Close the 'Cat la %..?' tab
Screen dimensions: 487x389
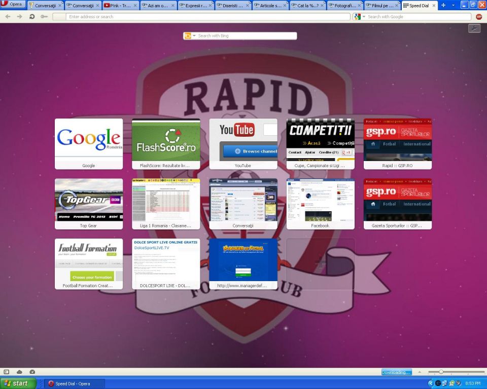click(322, 6)
